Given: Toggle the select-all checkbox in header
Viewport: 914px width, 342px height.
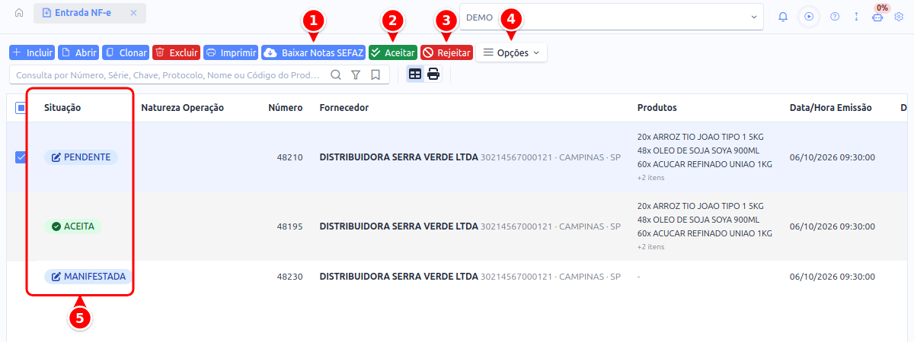Looking at the screenshot, I should point(21,108).
